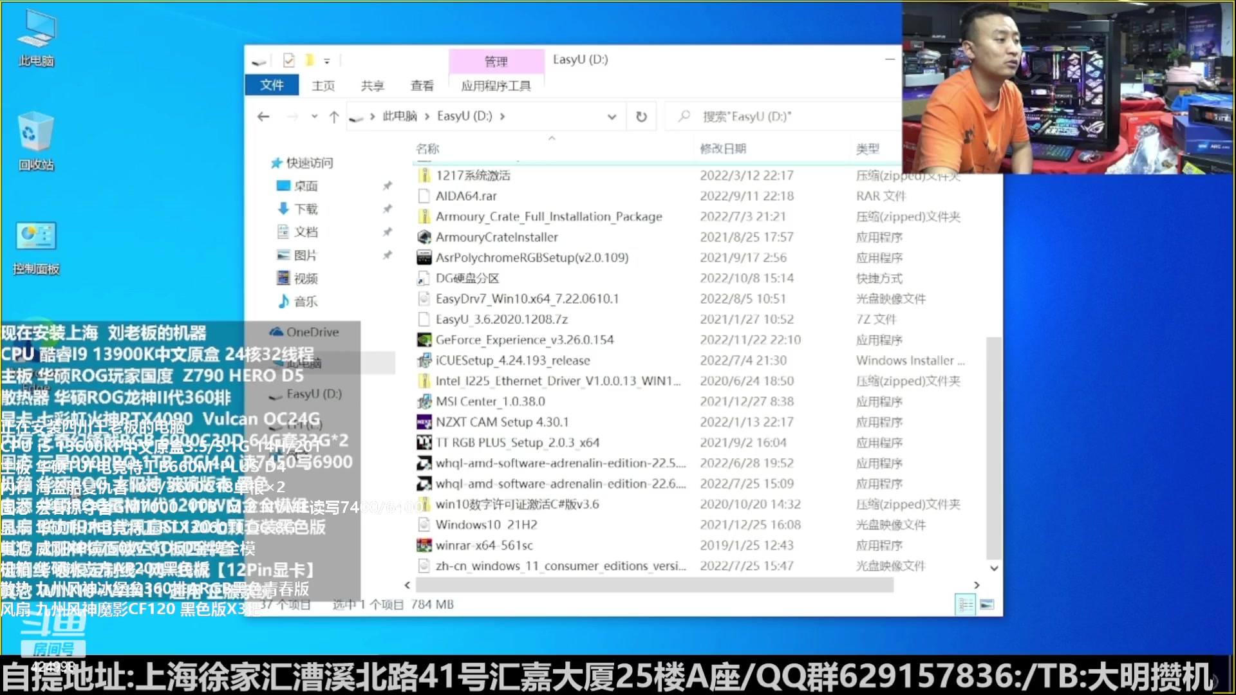The image size is (1236, 695).
Task: Select whql-amd-software-adrenalin-edition-22.5 file name
Action: pyautogui.click(x=561, y=463)
